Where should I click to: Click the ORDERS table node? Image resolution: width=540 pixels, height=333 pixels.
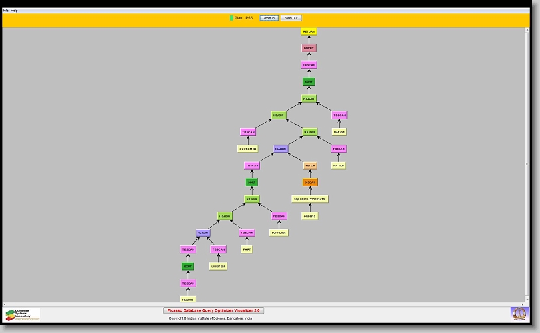pyautogui.click(x=310, y=216)
